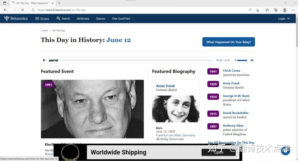Play the ART19 audio podcast
This screenshot has height=161, width=298.
44,60
